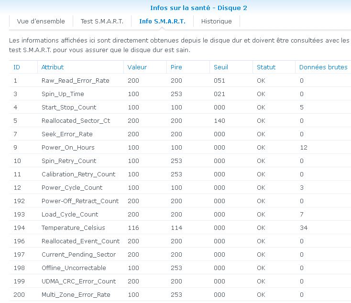Select the Raw_Read_Error_Rate row

coord(180,80)
